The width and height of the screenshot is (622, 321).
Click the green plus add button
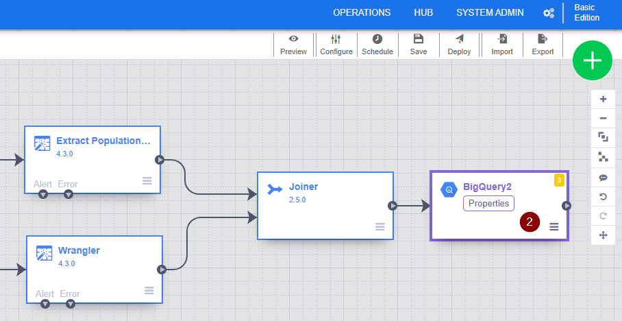coord(592,60)
